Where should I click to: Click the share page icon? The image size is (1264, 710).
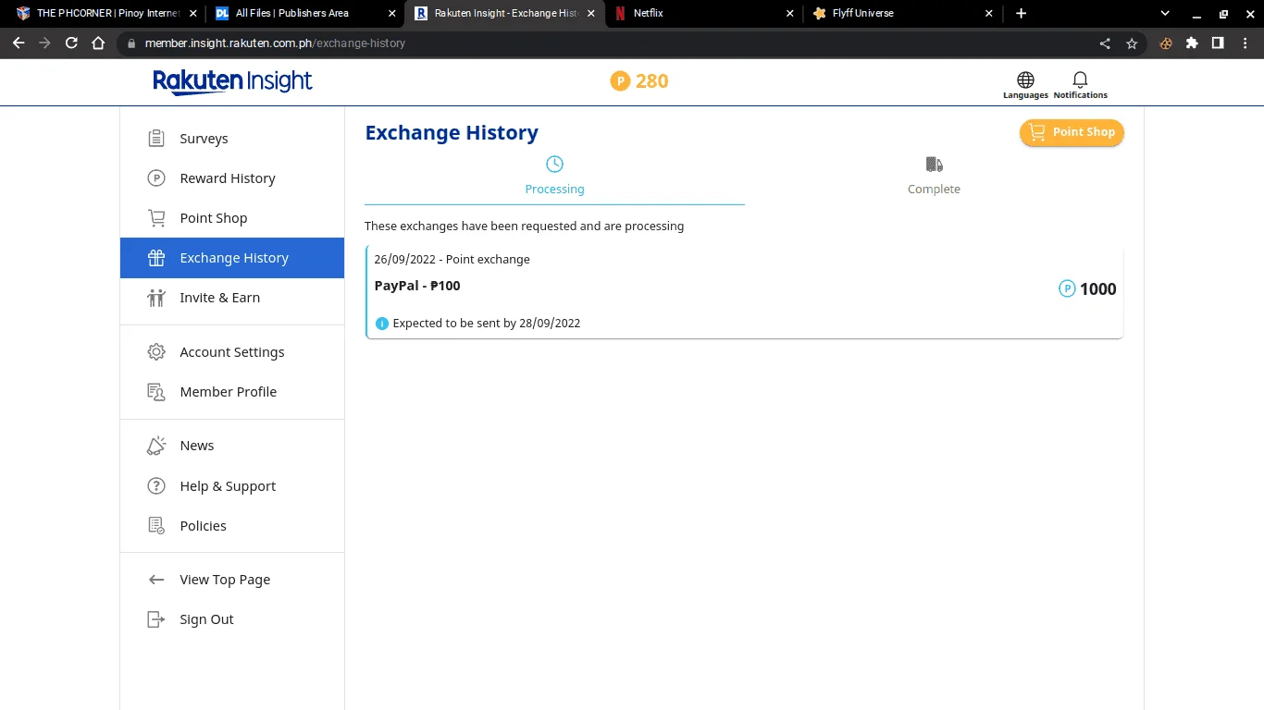tap(1105, 43)
